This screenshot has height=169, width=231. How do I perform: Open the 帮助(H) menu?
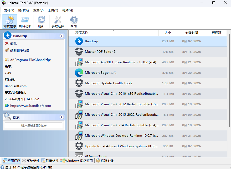(x=68, y=10)
